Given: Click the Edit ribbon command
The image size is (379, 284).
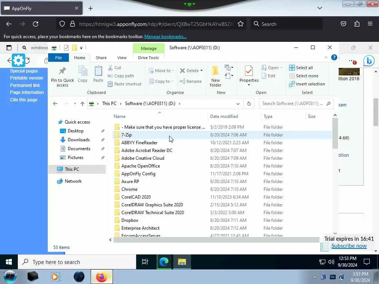Looking at the screenshot, I should [269, 76].
